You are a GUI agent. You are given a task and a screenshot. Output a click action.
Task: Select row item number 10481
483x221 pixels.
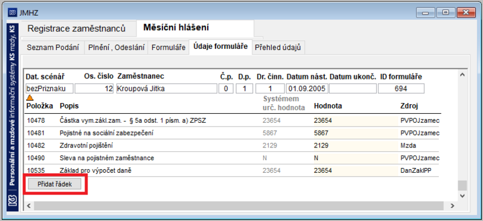[x=36, y=133]
